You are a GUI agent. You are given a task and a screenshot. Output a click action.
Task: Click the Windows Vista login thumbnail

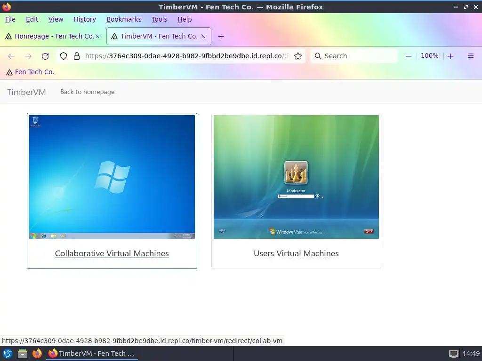[296, 177]
